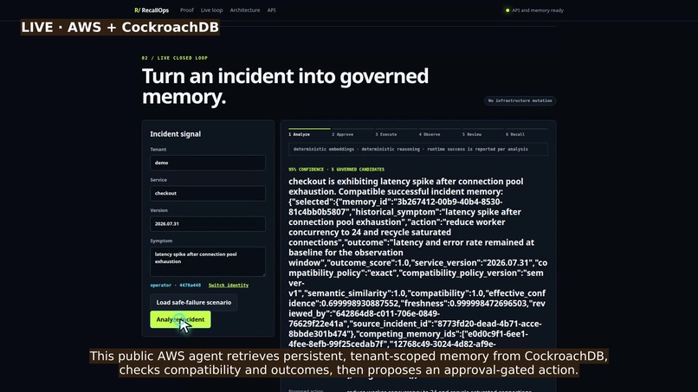Click the green API ready status dot
Viewport: 698px width, 392px height.
pos(507,10)
